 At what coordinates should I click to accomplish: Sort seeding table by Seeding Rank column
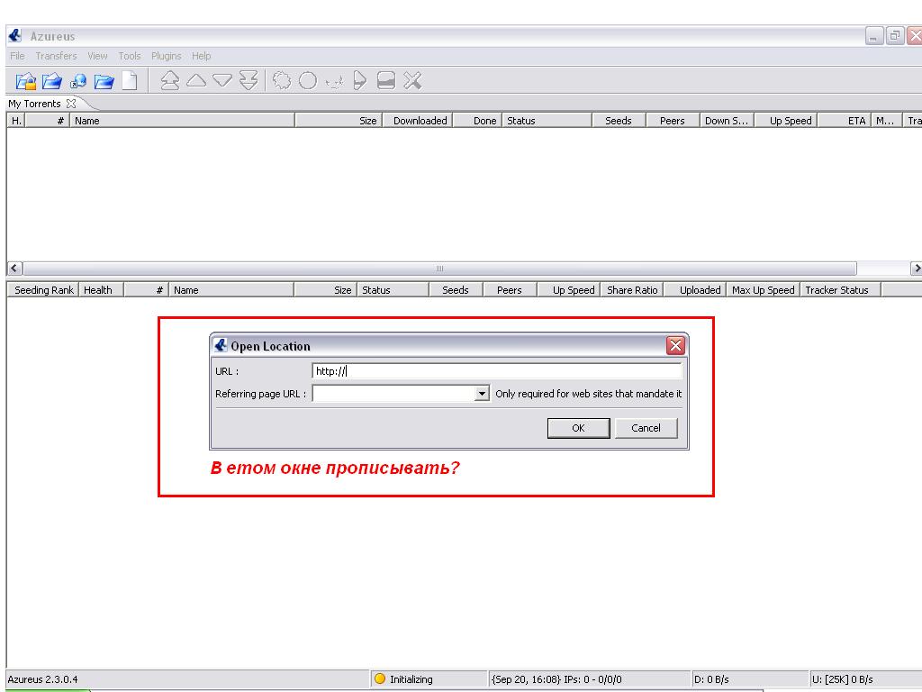[x=44, y=290]
